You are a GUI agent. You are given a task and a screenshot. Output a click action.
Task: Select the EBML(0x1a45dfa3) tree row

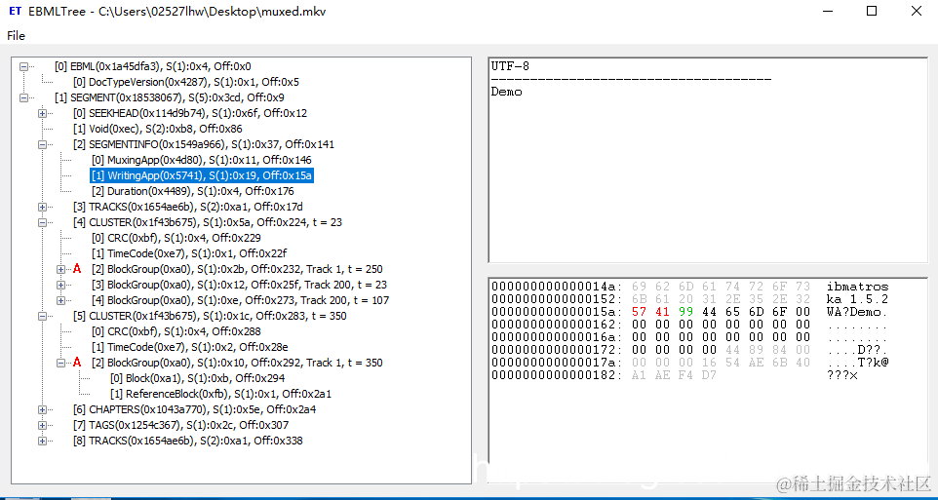[152, 66]
